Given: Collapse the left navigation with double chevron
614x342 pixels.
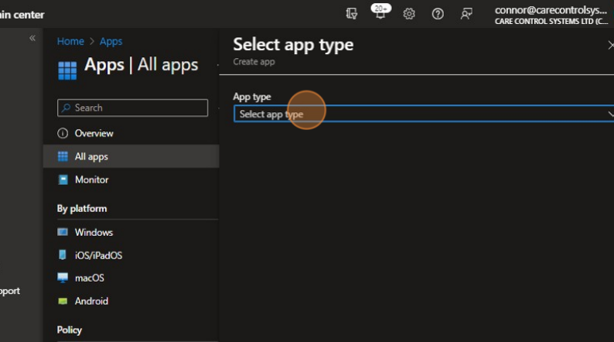Looking at the screenshot, I should (32, 38).
